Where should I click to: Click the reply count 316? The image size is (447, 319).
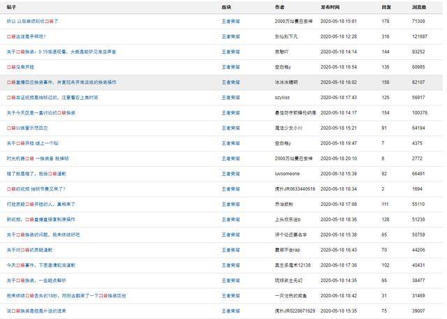click(386, 36)
